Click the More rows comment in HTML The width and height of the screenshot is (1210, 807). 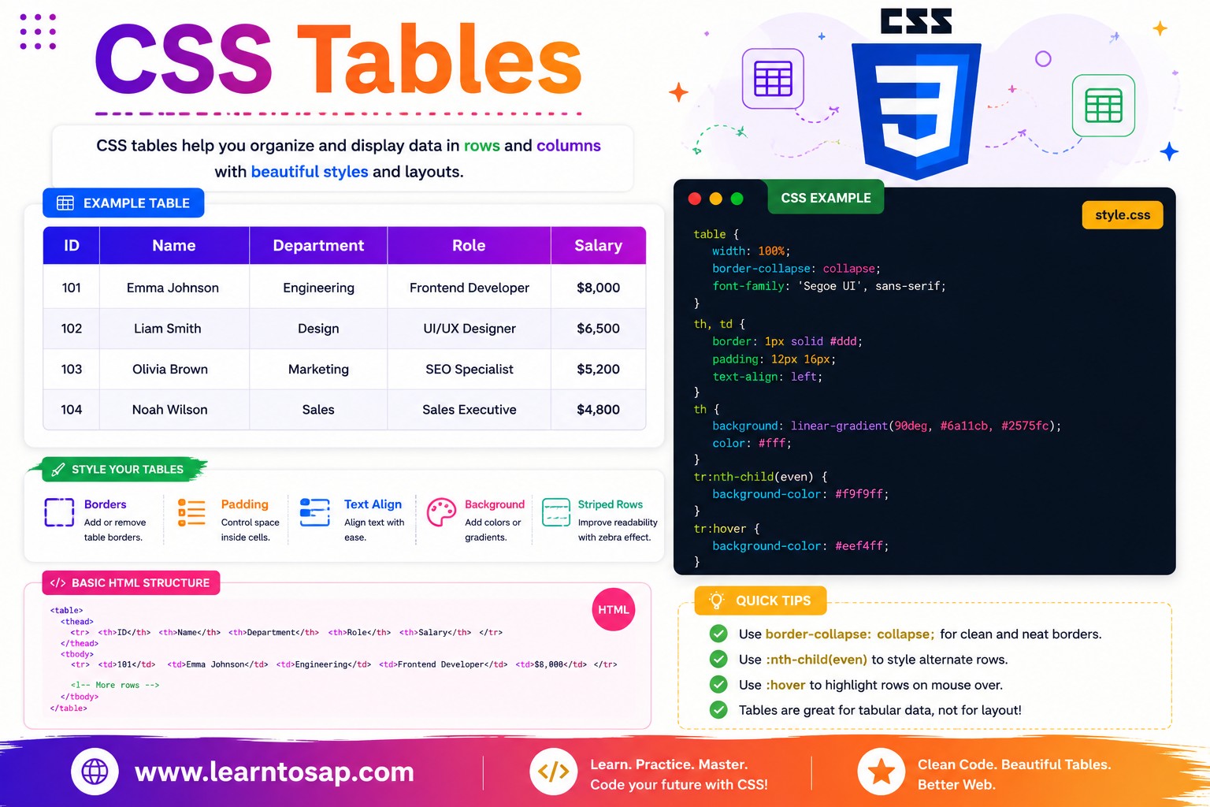click(115, 686)
